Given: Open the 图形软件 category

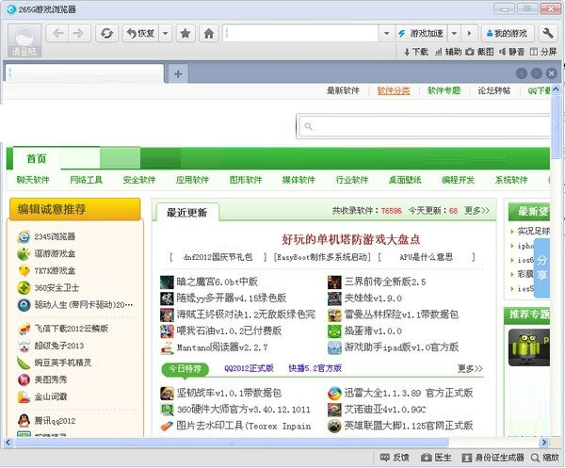Looking at the screenshot, I should click(246, 180).
